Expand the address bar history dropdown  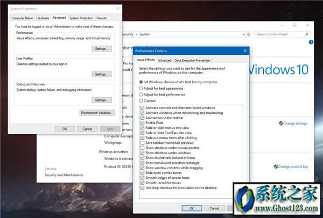243,34
